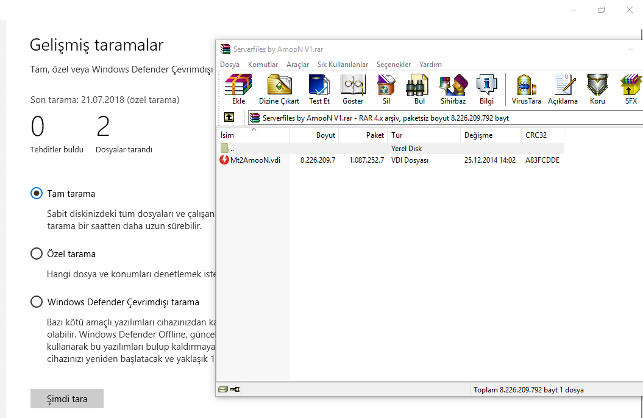
Task: Click the 'Dosyalar tarandı' label
Action: point(124,149)
